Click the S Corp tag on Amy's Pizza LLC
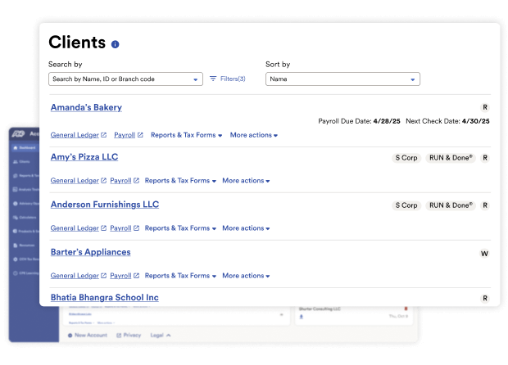This screenshot has width=508, height=365. coord(406,158)
